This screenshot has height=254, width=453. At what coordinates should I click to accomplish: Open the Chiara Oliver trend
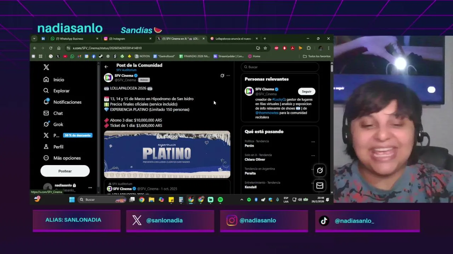pos(255,159)
